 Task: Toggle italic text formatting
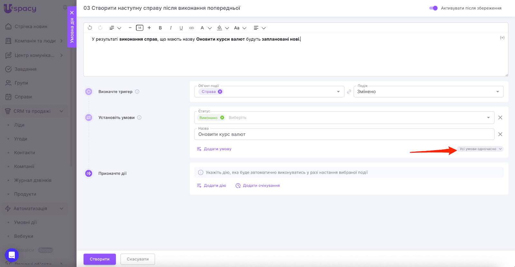171,28
